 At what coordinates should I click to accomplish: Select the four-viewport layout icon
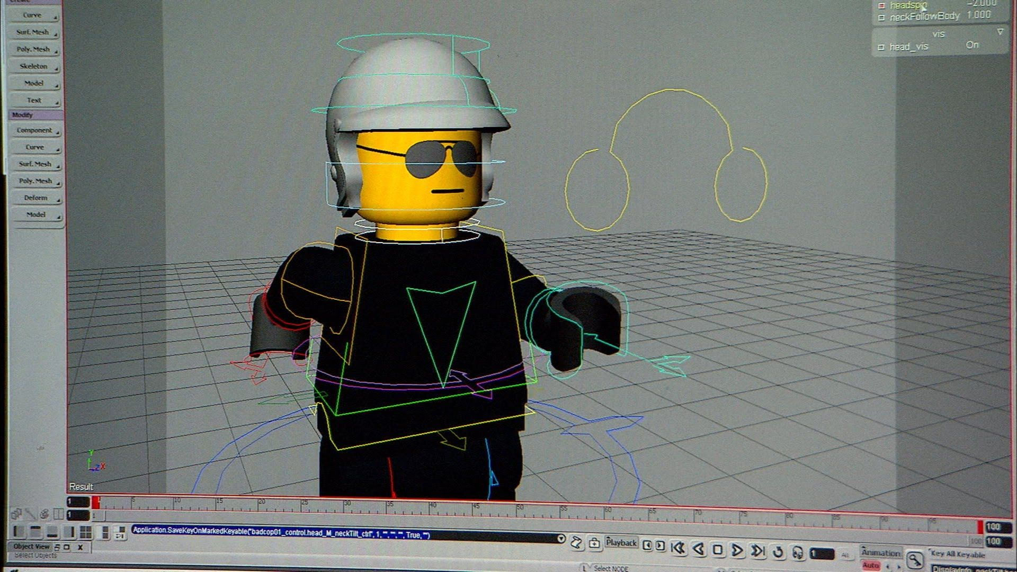pyautogui.click(x=86, y=532)
